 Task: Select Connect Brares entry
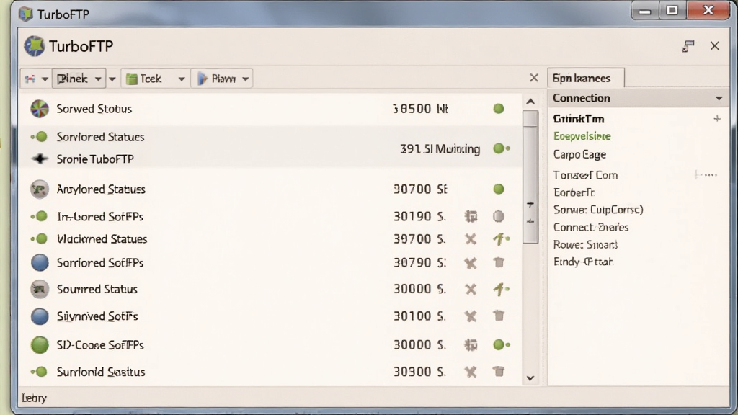[591, 227]
